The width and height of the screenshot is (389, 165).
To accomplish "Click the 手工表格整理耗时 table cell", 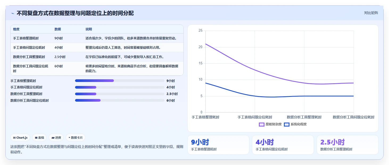I will [x=25, y=38].
